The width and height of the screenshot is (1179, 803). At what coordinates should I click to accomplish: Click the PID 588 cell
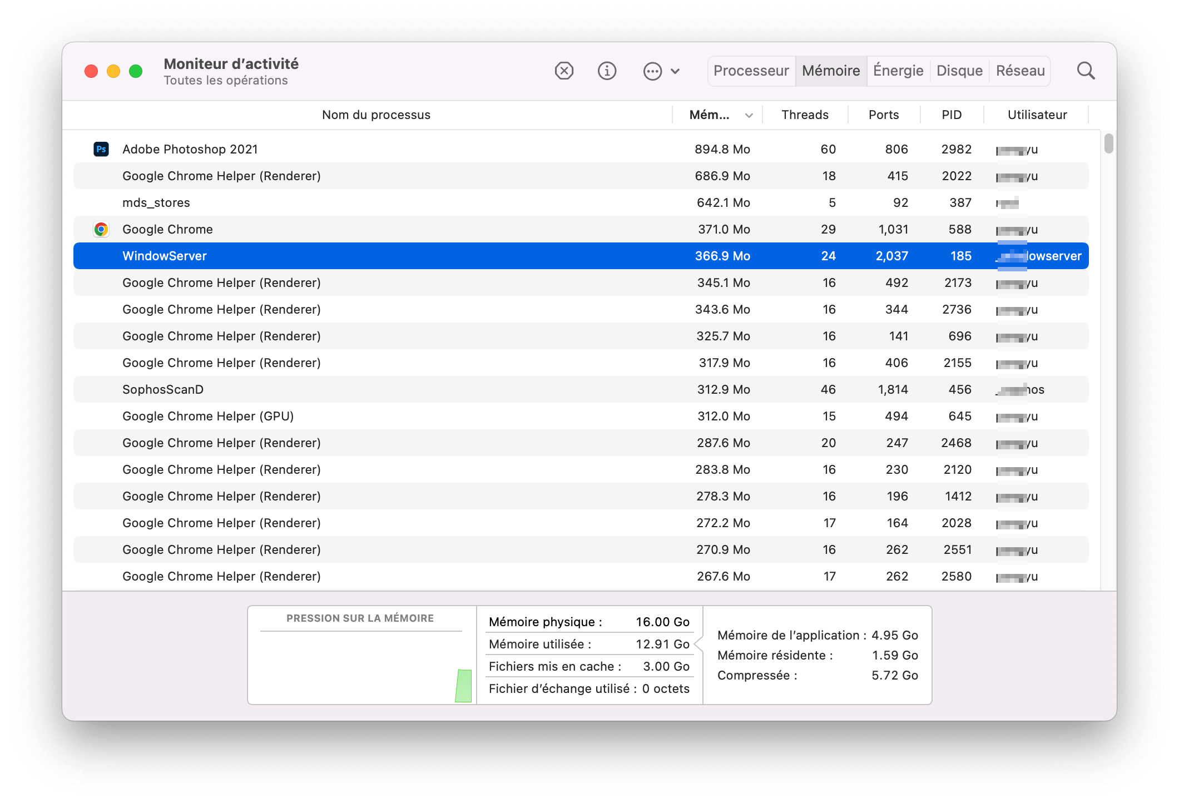pyautogui.click(x=960, y=229)
